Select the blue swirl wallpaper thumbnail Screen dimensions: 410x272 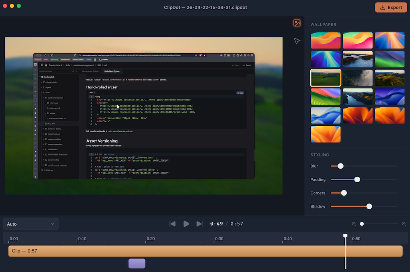tap(390, 96)
